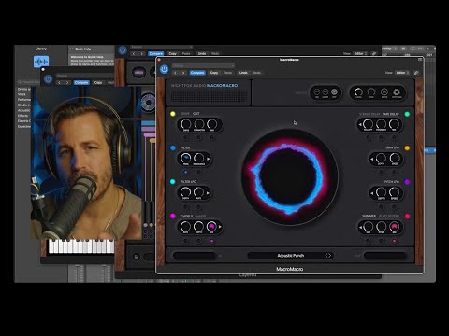Step presets with Acoustic Punch arrows
The image size is (449, 336).
pos(328,256)
